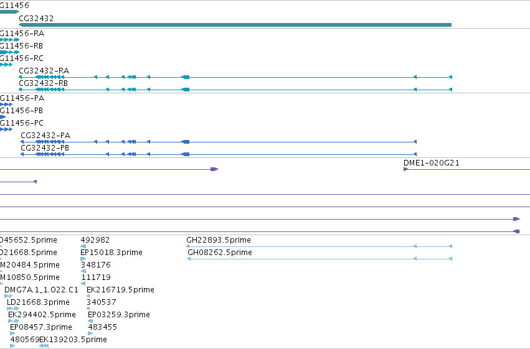The height and width of the screenshot is (349, 530).
Task: Select the EK216719.5prime EST label
Action: (x=120, y=290)
